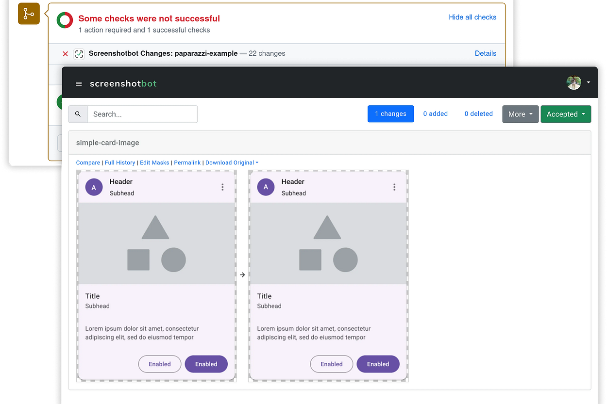
Task: Click the right screenshot's avatar A icon
Action: (x=266, y=187)
